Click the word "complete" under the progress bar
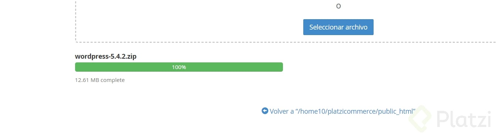The height and width of the screenshot is (134, 496). [112, 80]
